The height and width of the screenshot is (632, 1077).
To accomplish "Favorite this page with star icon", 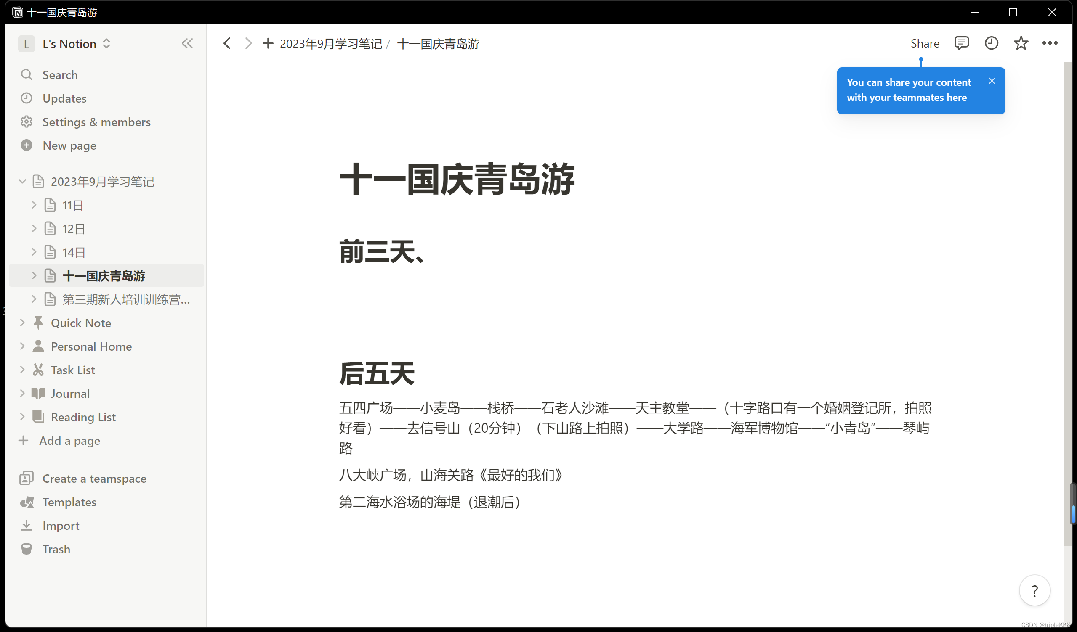I will 1021,43.
